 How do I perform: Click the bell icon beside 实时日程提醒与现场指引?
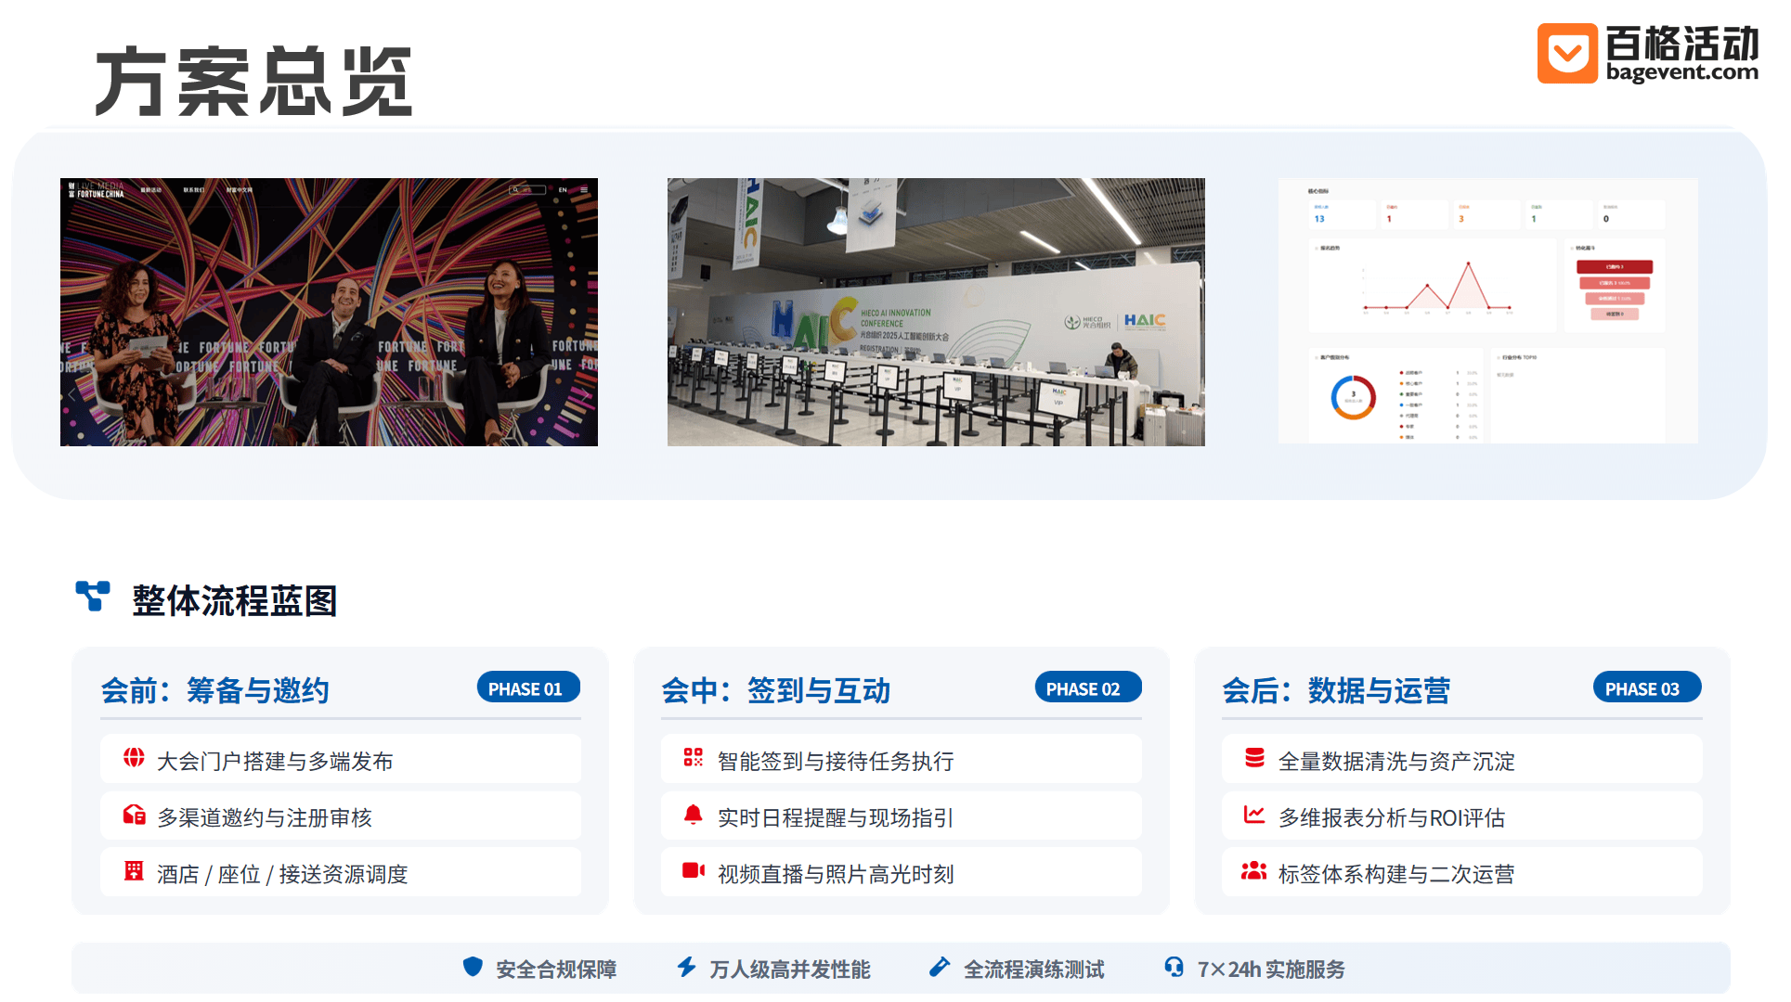694,815
